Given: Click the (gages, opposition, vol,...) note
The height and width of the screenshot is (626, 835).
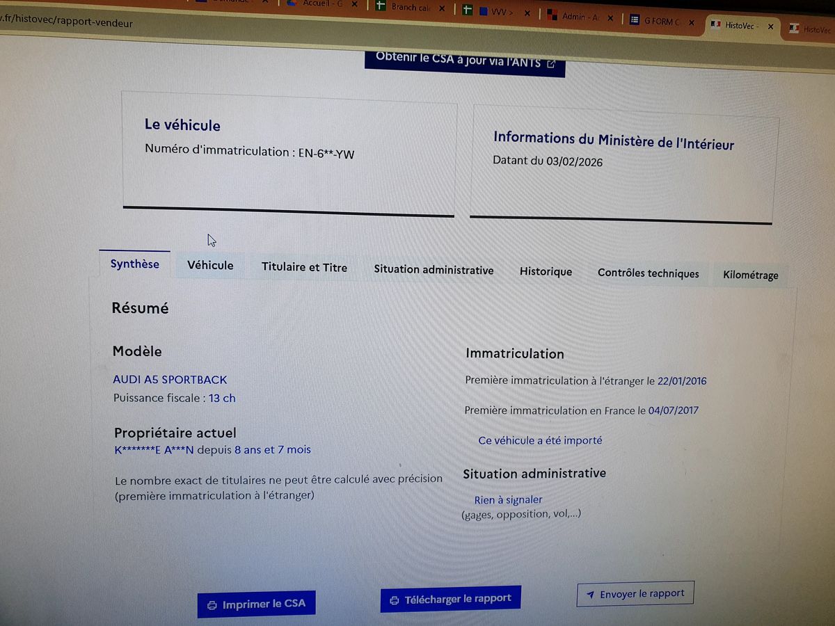Looking at the screenshot, I should coord(521,515).
